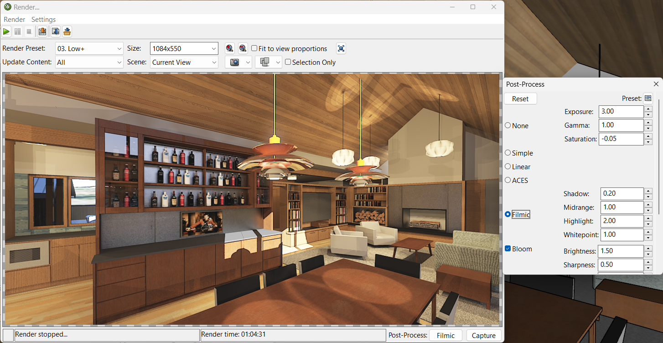Click the first magnifier zoom icon
The width and height of the screenshot is (663, 343).
click(x=230, y=48)
